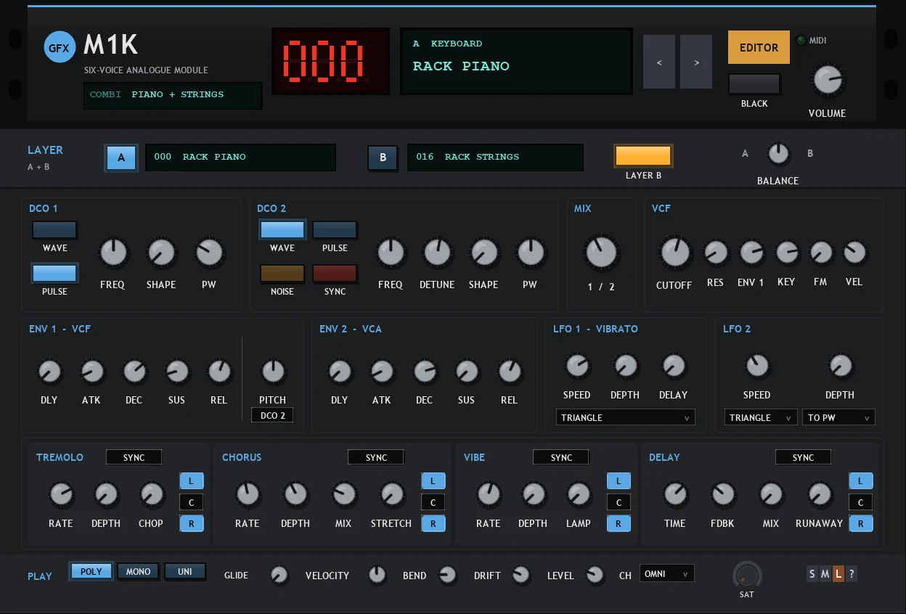The height and width of the screenshot is (614, 906).
Task: Set DELAY routing to R
Action: pyautogui.click(x=860, y=523)
